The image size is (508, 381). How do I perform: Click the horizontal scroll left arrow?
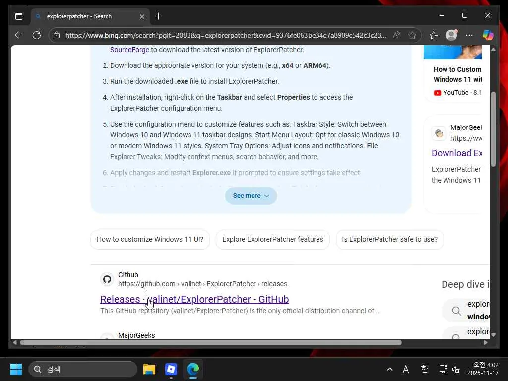pos(14,342)
